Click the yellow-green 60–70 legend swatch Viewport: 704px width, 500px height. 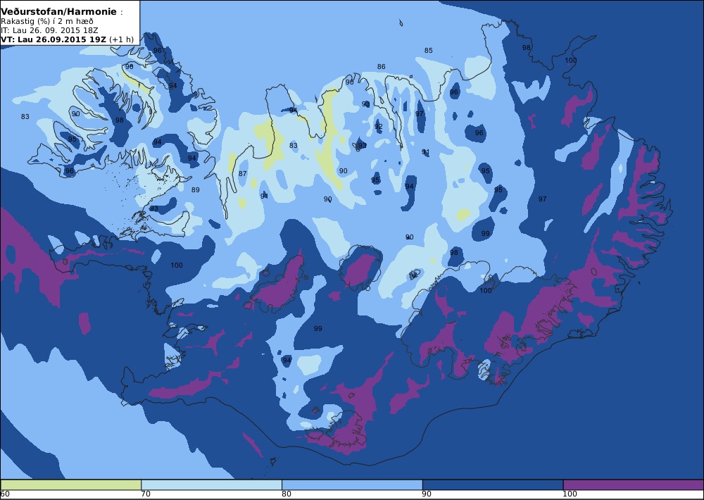(71, 485)
